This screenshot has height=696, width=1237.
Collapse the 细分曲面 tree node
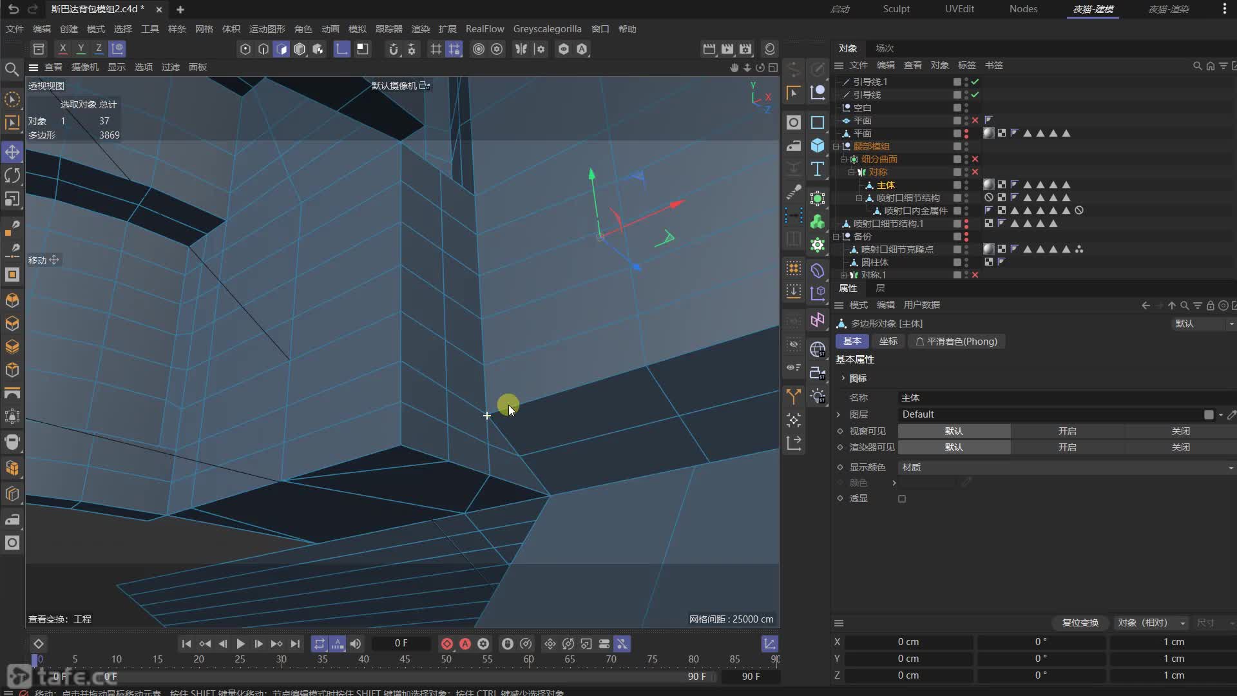843,159
